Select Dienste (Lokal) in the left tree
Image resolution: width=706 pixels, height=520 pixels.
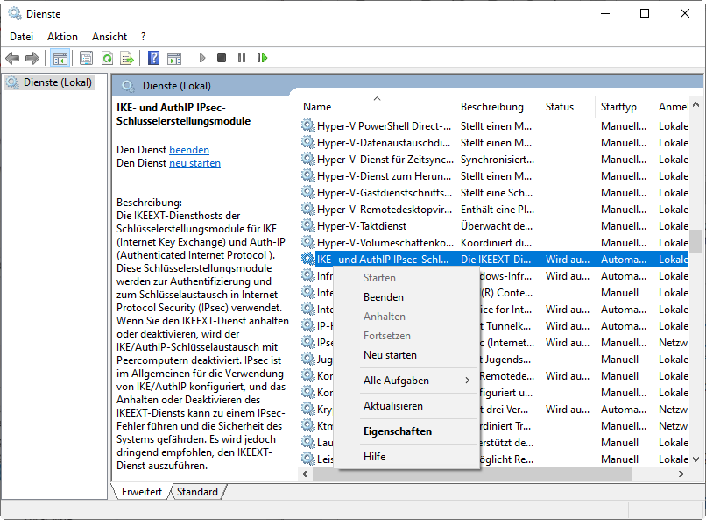coord(58,82)
